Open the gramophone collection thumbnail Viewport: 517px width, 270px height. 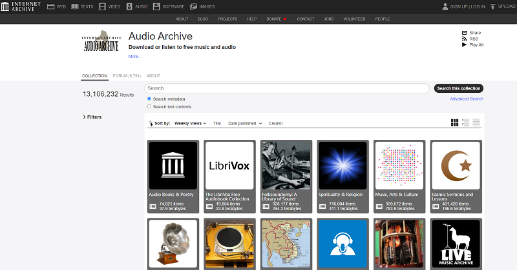point(173,244)
